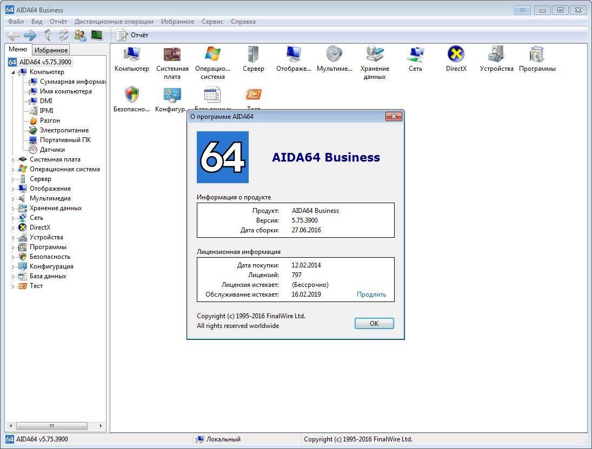The width and height of the screenshot is (592, 449).
Task: Click Локальный in the status bar
Action: [218, 439]
